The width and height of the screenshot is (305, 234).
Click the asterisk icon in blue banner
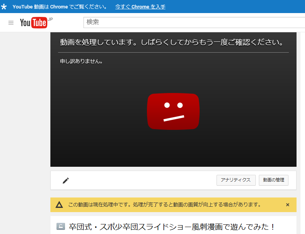4,7
